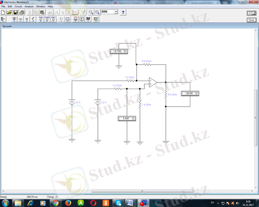Open the zoom percentage dropdown
The image size is (259, 207).
pos(116,11)
